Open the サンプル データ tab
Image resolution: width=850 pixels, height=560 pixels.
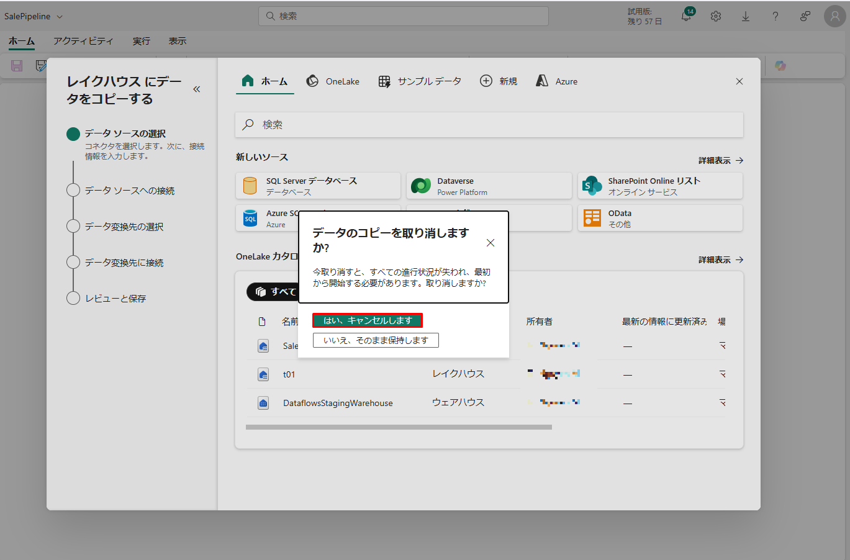(420, 81)
